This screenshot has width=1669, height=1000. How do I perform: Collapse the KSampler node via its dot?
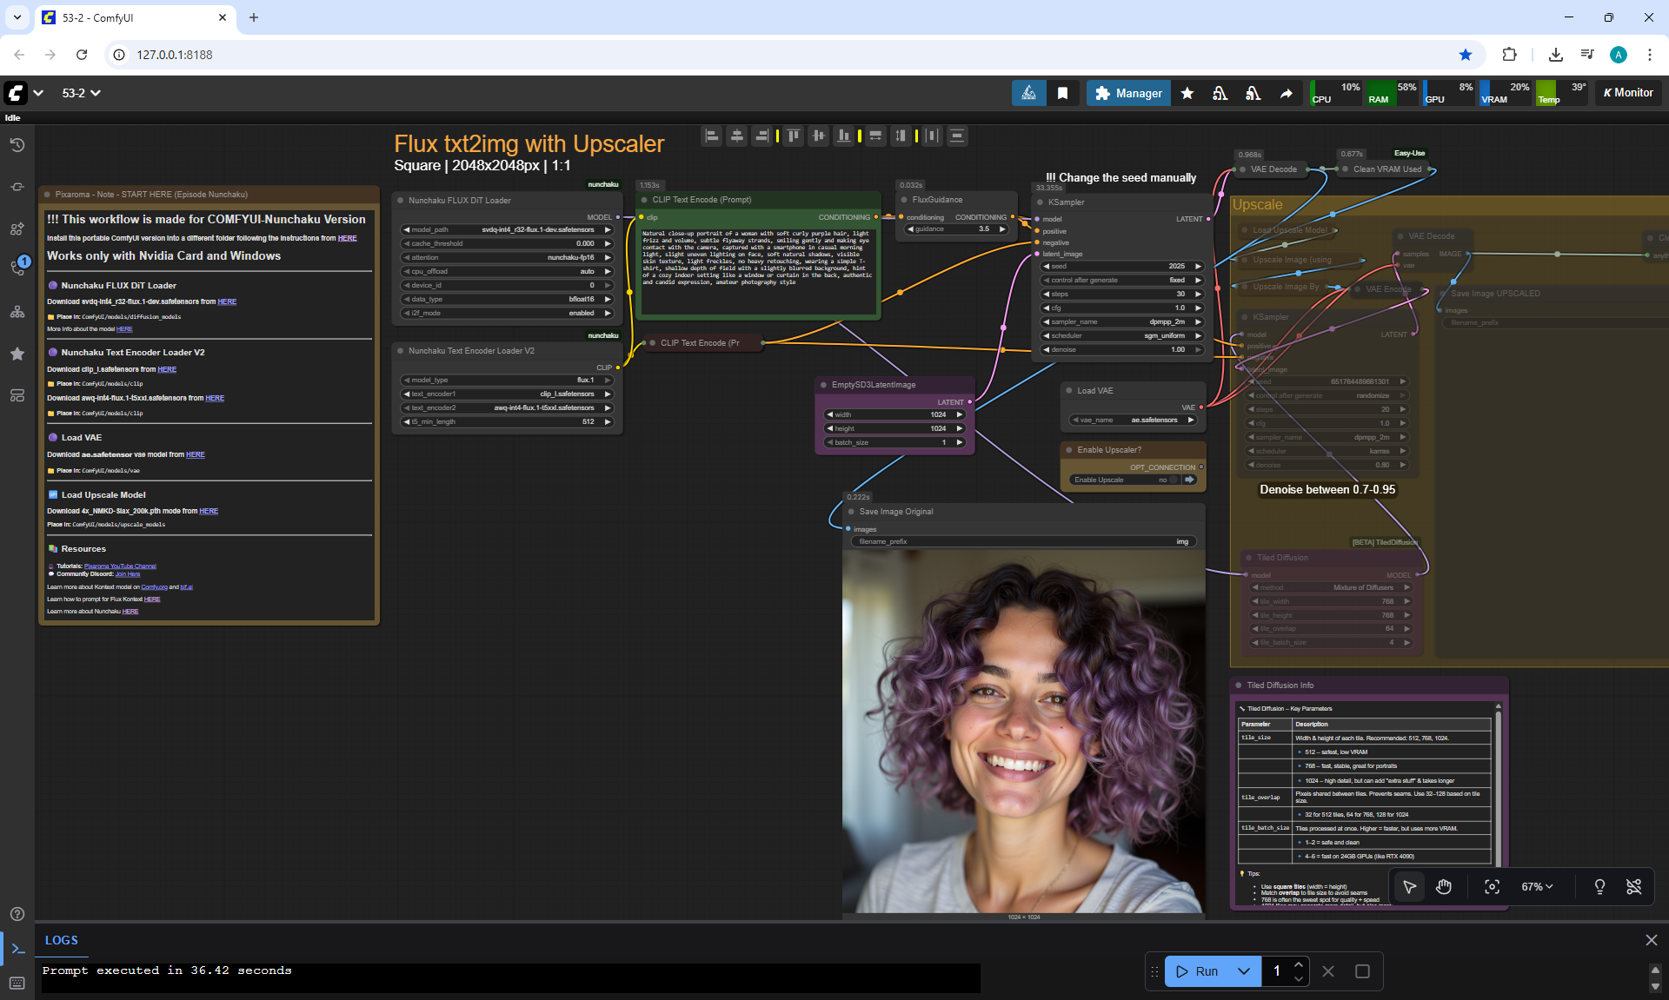(x=1040, y=202)
